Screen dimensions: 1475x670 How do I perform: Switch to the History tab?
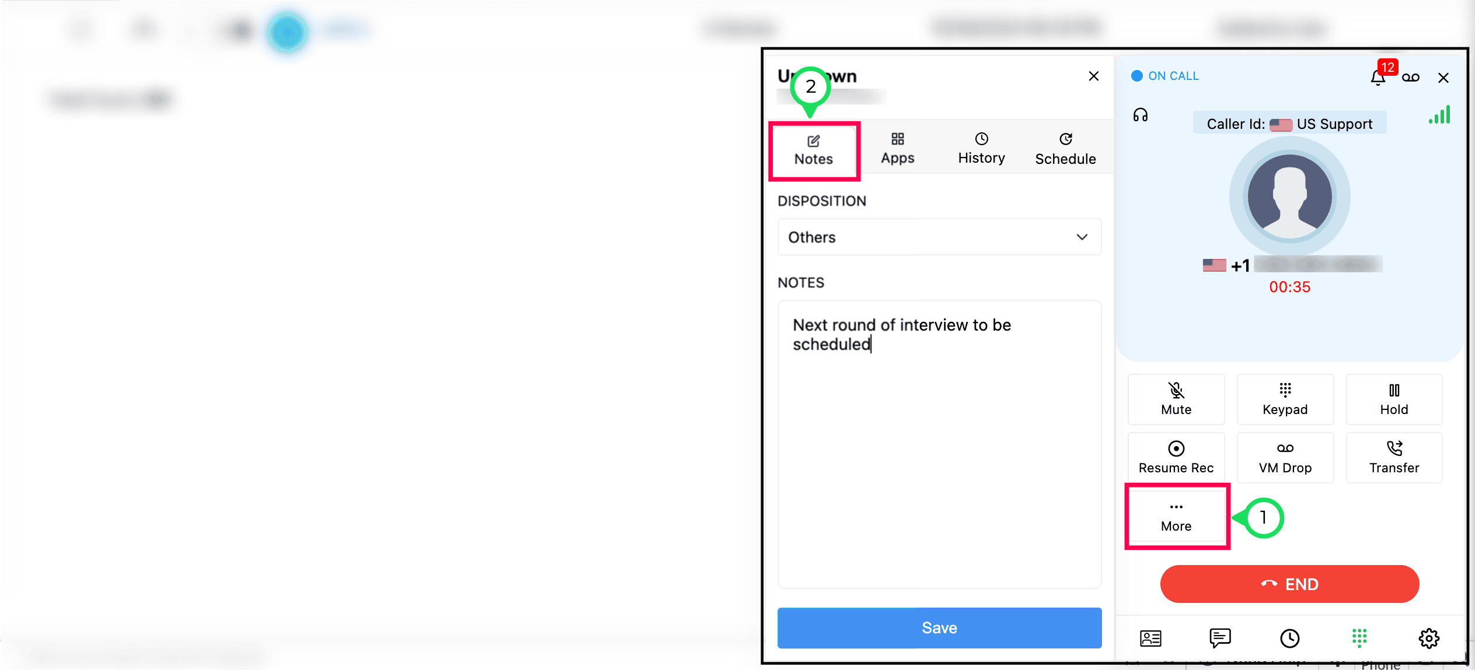click(981, 148)
